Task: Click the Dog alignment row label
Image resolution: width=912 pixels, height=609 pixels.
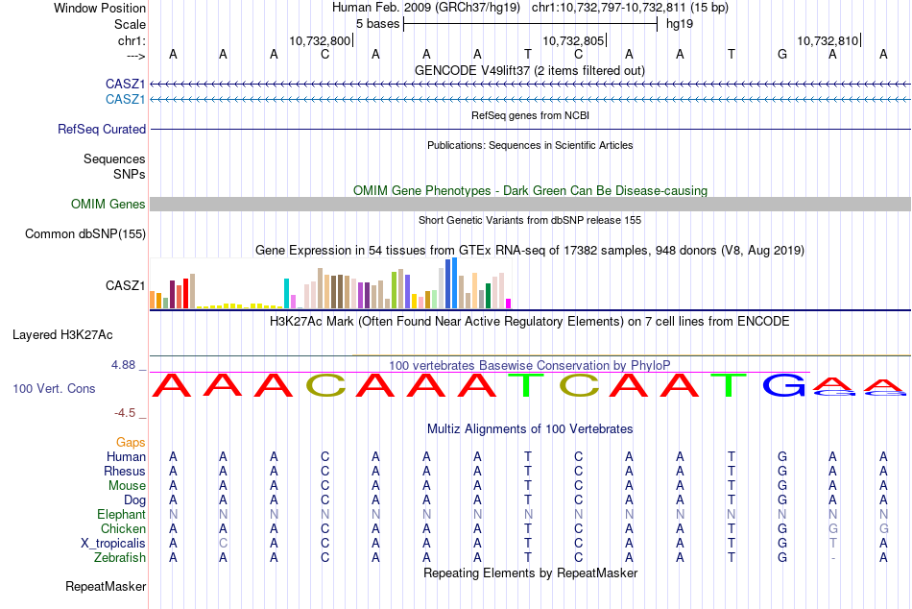Action: (134, 500)
